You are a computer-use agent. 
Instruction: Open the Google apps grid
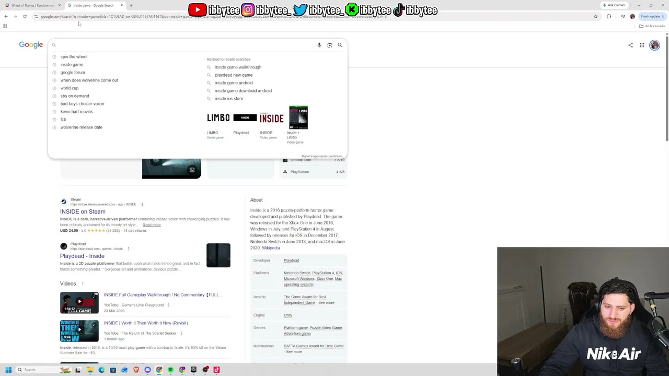coord(642,45)
